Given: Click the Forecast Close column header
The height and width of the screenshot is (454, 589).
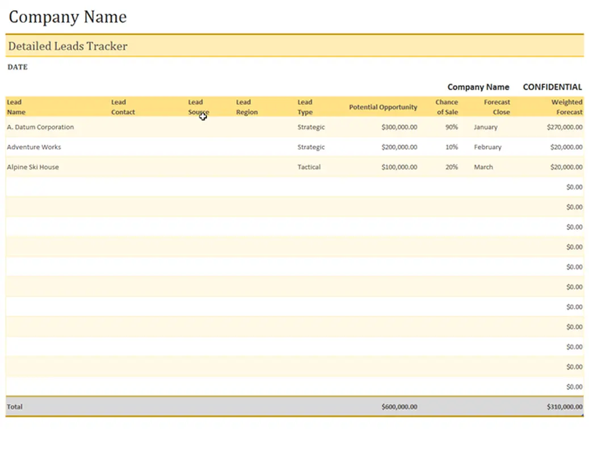Looking at the screenshot, I should tap(497, 107).
